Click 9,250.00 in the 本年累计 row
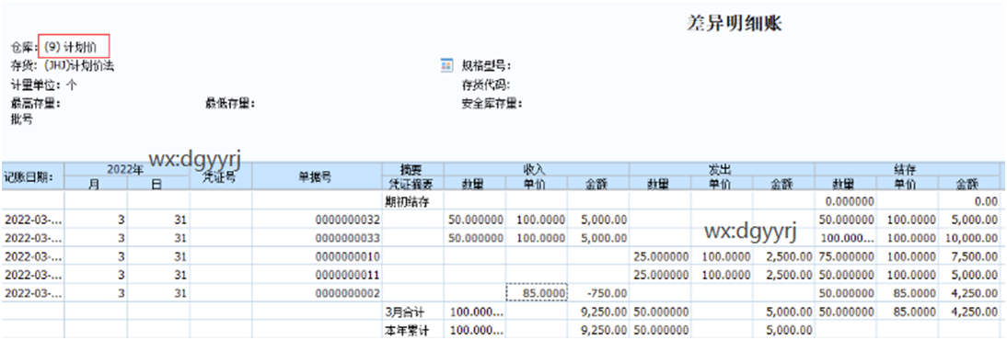Viewport: 1007px width, 340px height. (x=598, y=331)
